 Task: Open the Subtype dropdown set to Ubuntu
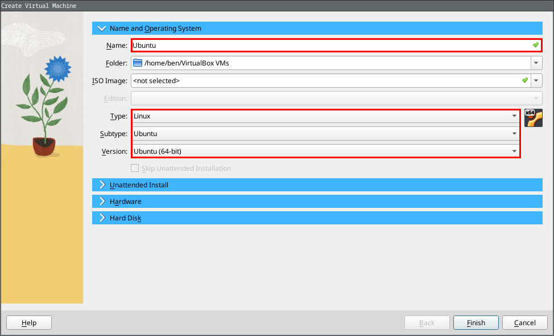point(325,134)
